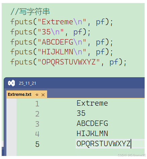Click the text ABCDEFG in the file
Screen dimensions: 147x159
pos(92,123)
